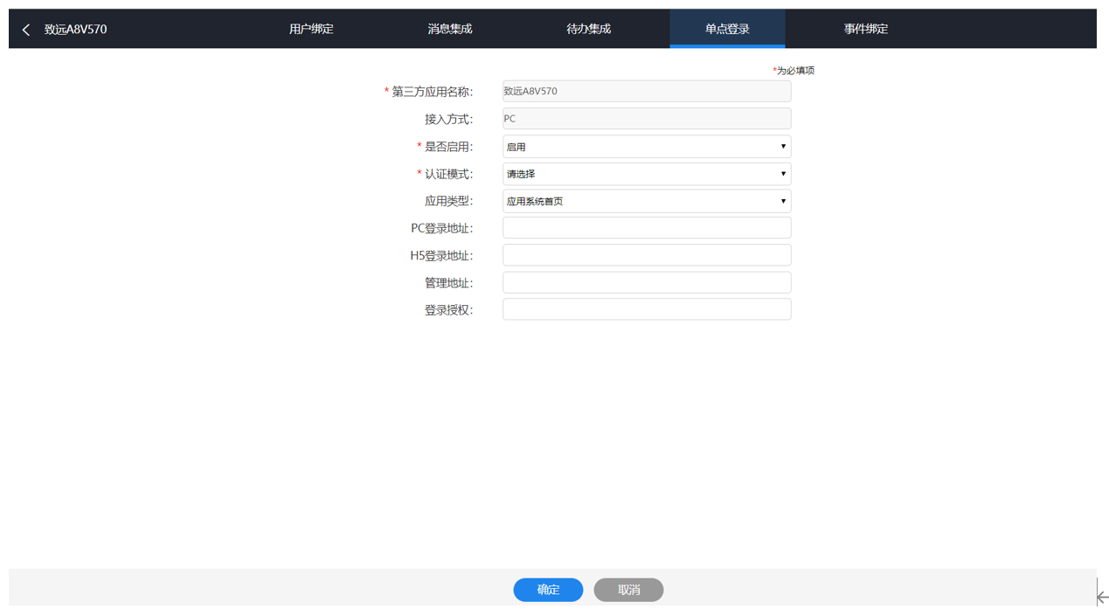This screenshot has width=1109, height=616.
Task: Click the 登录授权 input field
Action: [647, 309]
